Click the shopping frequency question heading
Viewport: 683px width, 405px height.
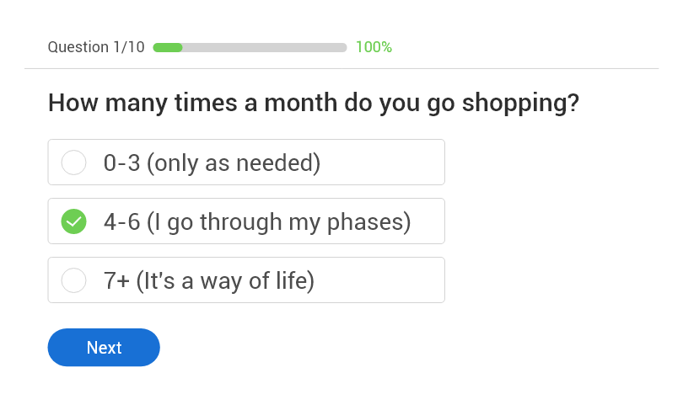tap(313, 104)
